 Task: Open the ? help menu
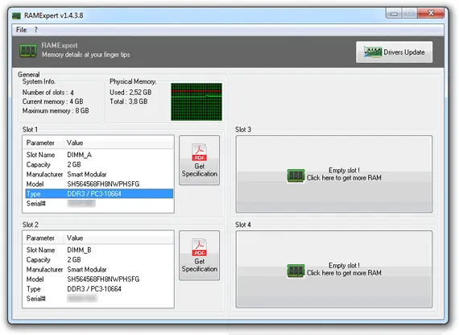click(35, 30)
